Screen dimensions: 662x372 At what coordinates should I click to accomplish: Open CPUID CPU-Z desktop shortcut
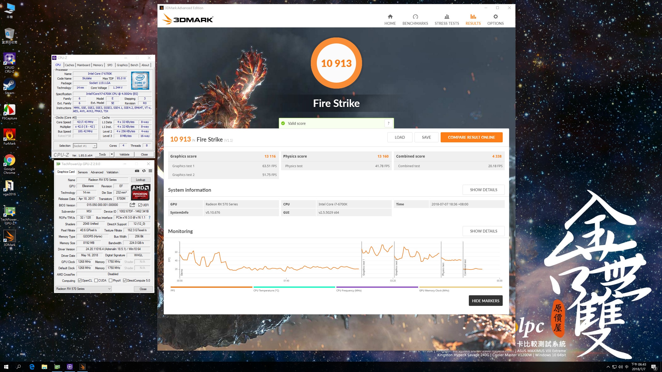10,63
